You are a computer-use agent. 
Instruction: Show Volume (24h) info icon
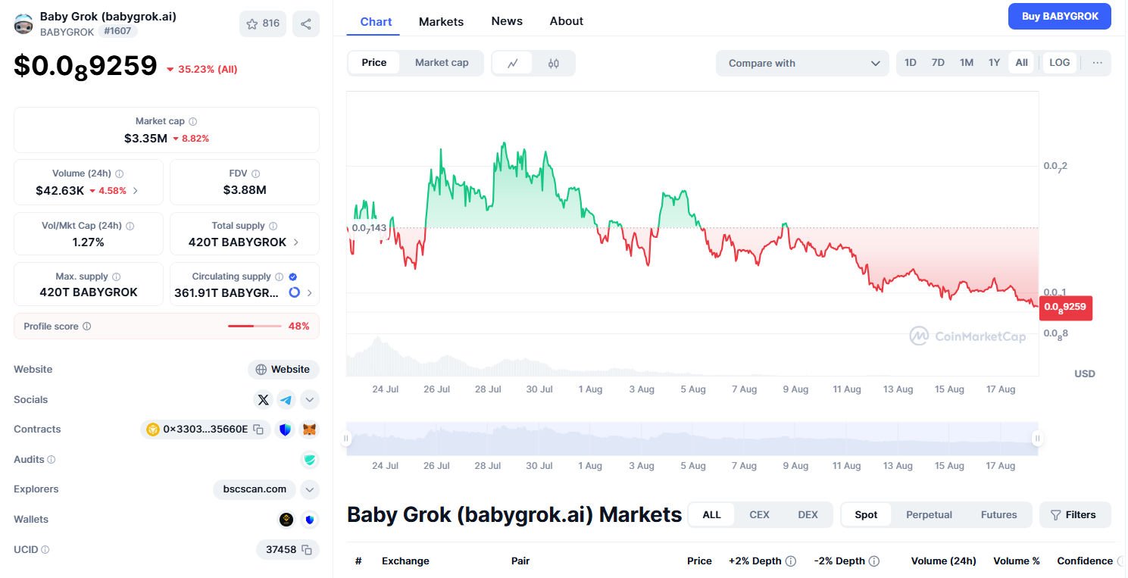[x=120, y=173]
